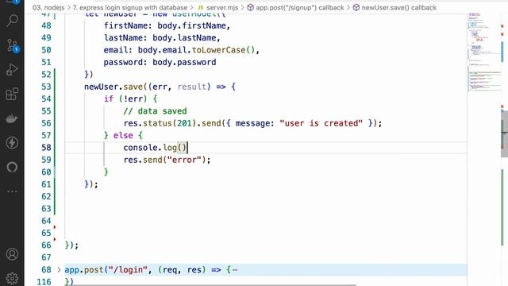Click the '} else {' line

123,136
